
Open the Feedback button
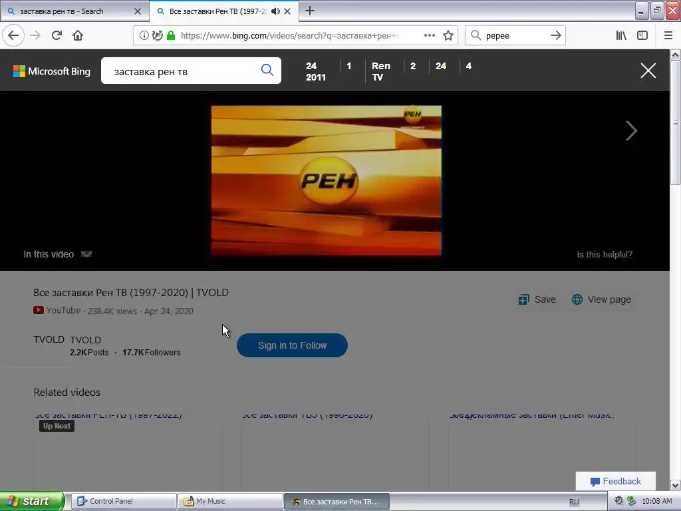pyautogui.click(x=615, y=481)
